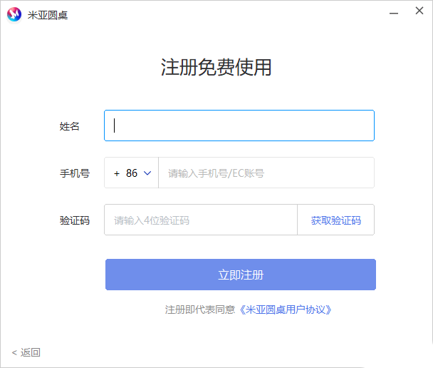Click the plus sign in country code
Image resolution: width=433 pixels, height=368 pixels.
pyautogui.click(x=117, y=173)
